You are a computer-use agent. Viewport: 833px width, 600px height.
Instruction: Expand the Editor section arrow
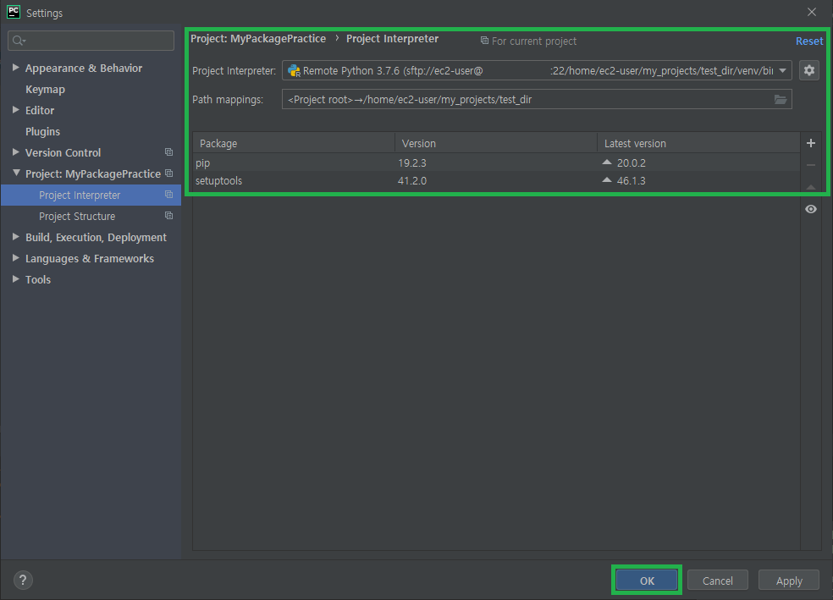coord(16,110)
